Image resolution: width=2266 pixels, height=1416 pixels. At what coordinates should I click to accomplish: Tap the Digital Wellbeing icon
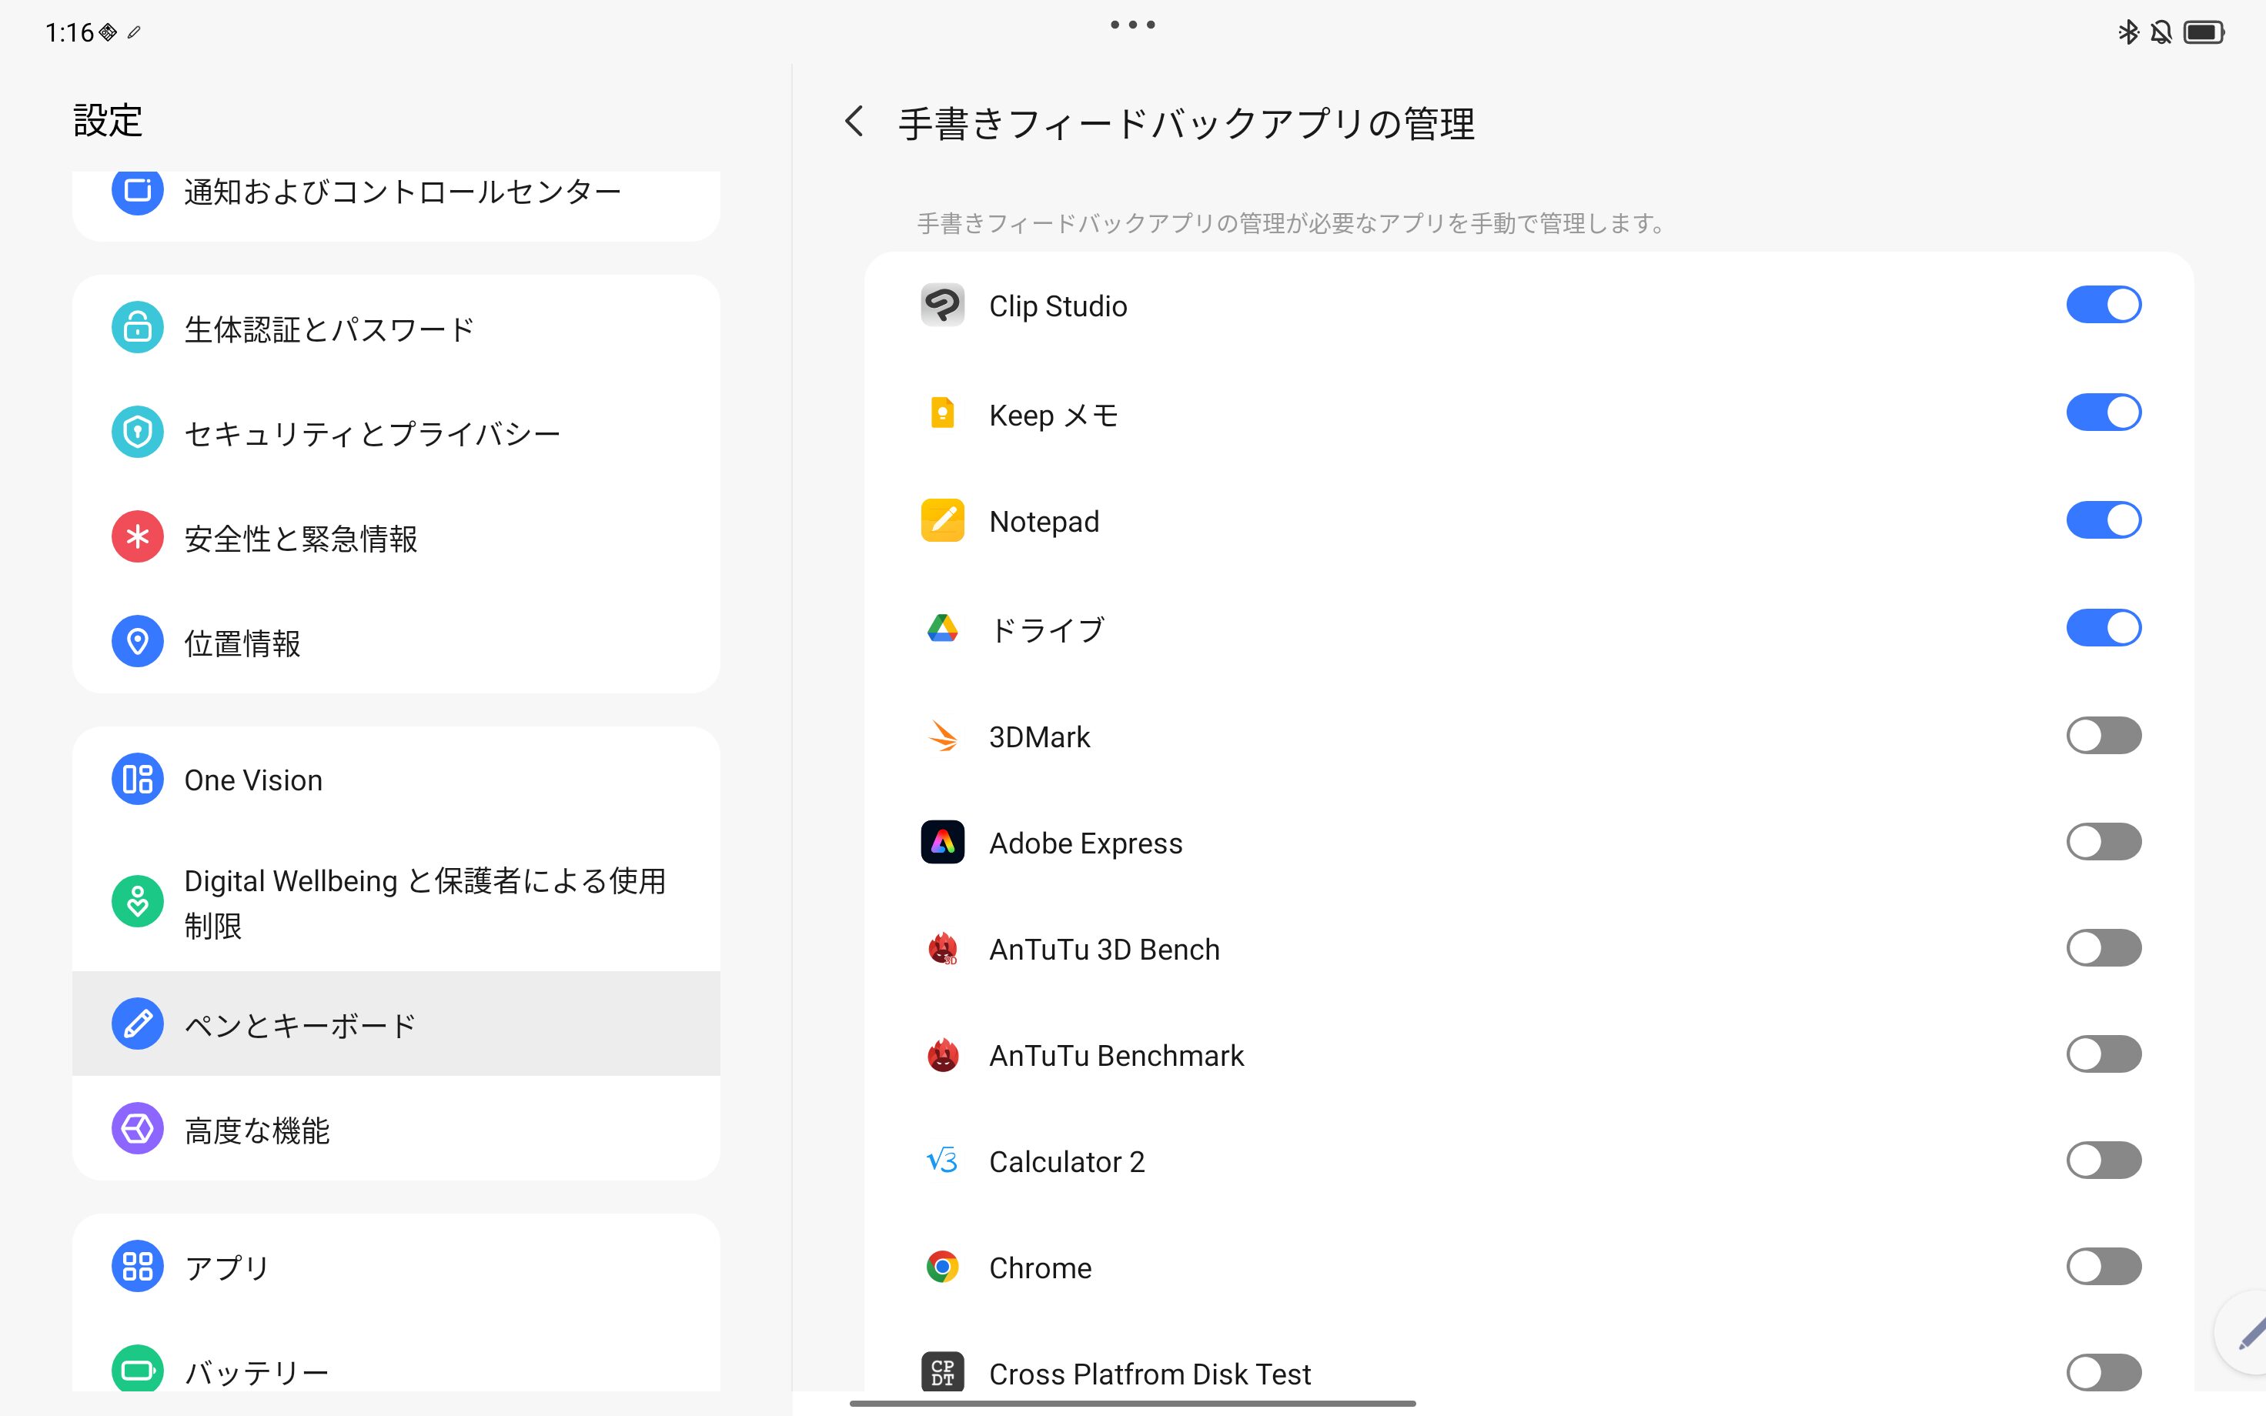[x=138, y=901]
